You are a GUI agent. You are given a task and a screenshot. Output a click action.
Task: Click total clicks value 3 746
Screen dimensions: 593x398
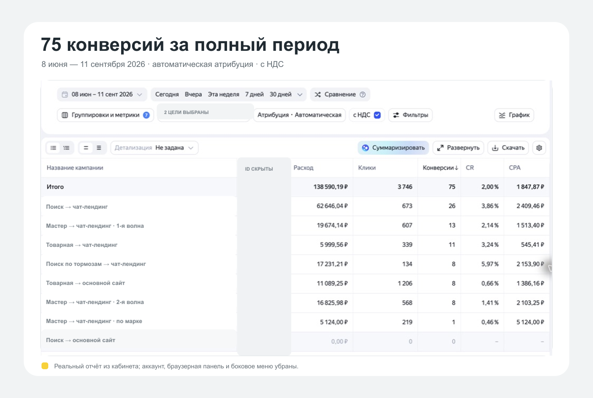click(405, 187)
